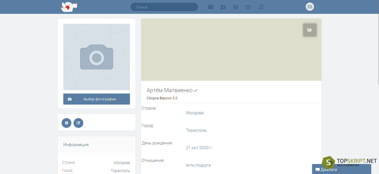The width and height of the screenshot is (379, 174).
Task: Click Молдова in the Информация sidebar
Action: coord(122,163)
